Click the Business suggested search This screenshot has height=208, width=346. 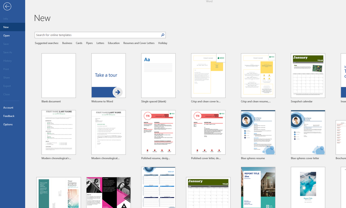67,43
